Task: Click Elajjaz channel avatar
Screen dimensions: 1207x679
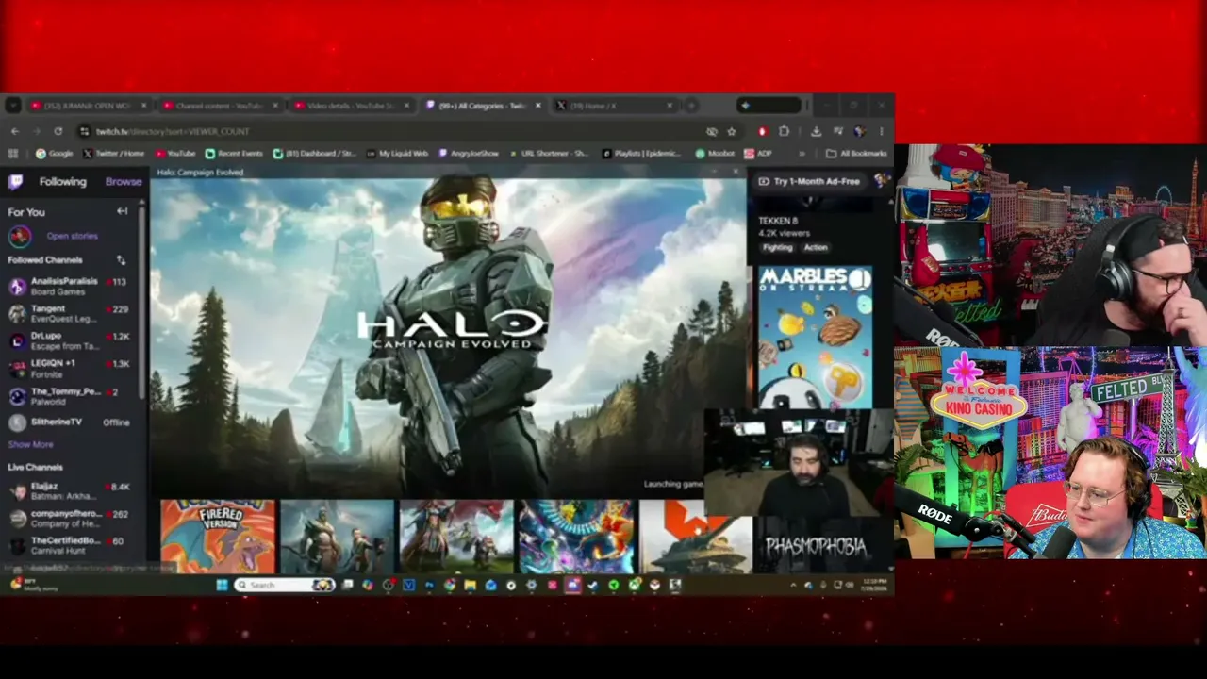Action: point(17,491)
